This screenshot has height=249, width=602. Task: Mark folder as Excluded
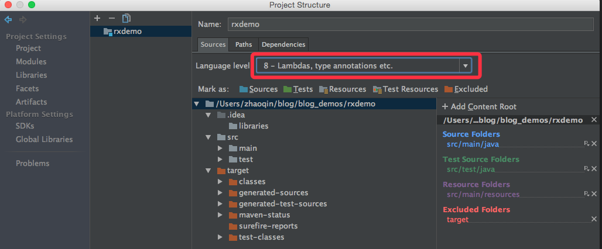click(466, 89)
